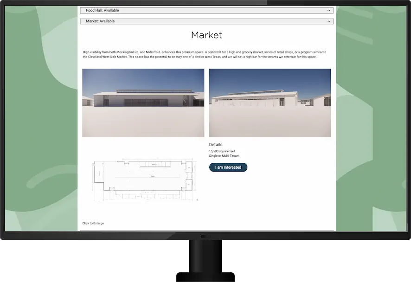Click the left exterior building rendering
The image size is (411, 282).
143,103
